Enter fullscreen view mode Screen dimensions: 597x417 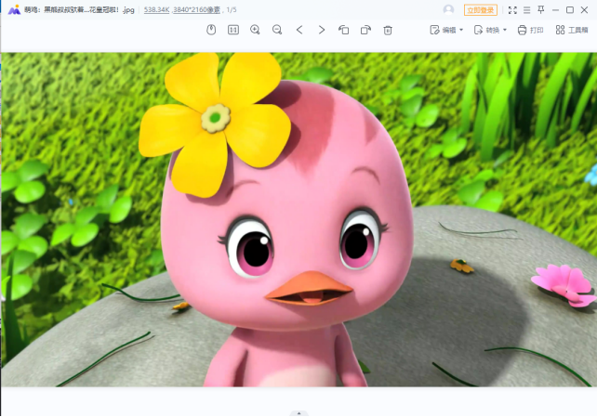pos(512,10)
